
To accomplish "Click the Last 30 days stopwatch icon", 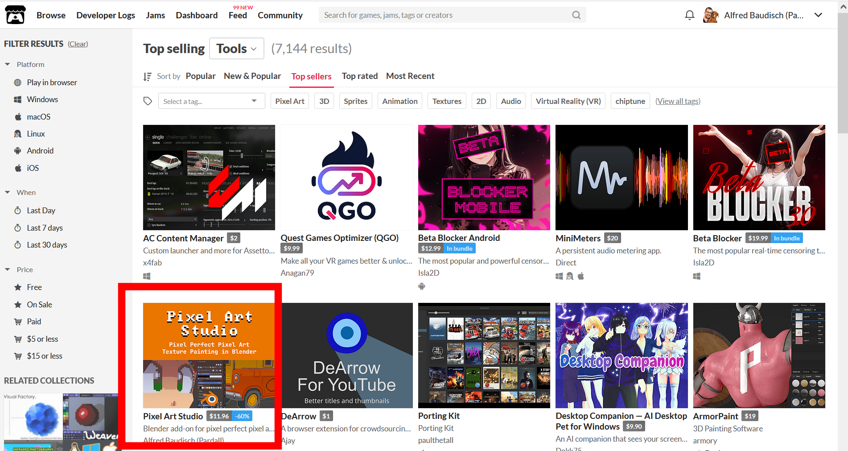I will 18,245.
